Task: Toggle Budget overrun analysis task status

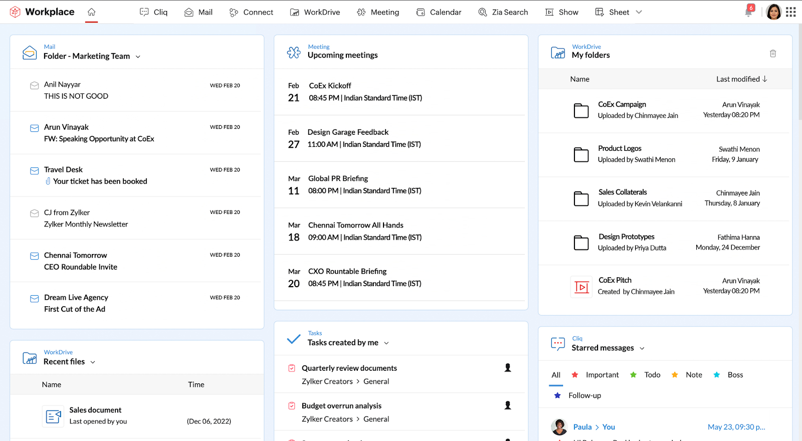Action: (x=292, y=406)
